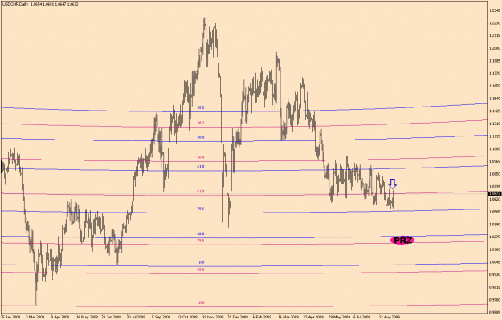Click the 6 Feb 2009 date label
Screen dimensions: 502x320
click(x=262, y=317)
